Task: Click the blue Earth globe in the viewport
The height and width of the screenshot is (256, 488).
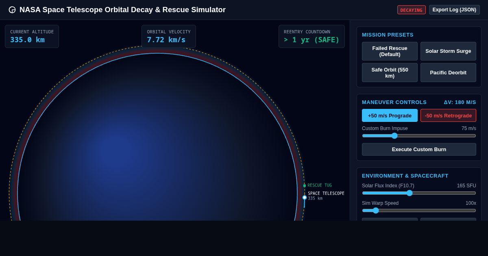Action: (157, 137)
